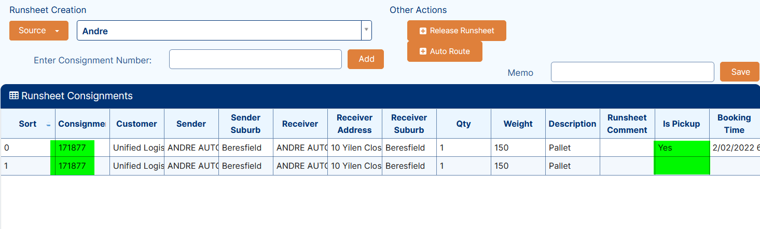Click the Booking Time column header
Image resolution: width=760 pixels, height=229 pixels.
[x=734, y=124]
